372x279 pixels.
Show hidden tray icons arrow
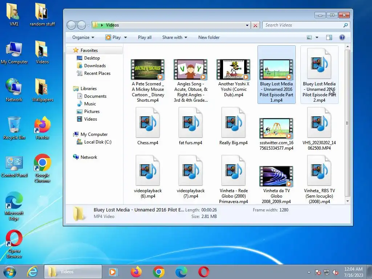pos(309,272)
